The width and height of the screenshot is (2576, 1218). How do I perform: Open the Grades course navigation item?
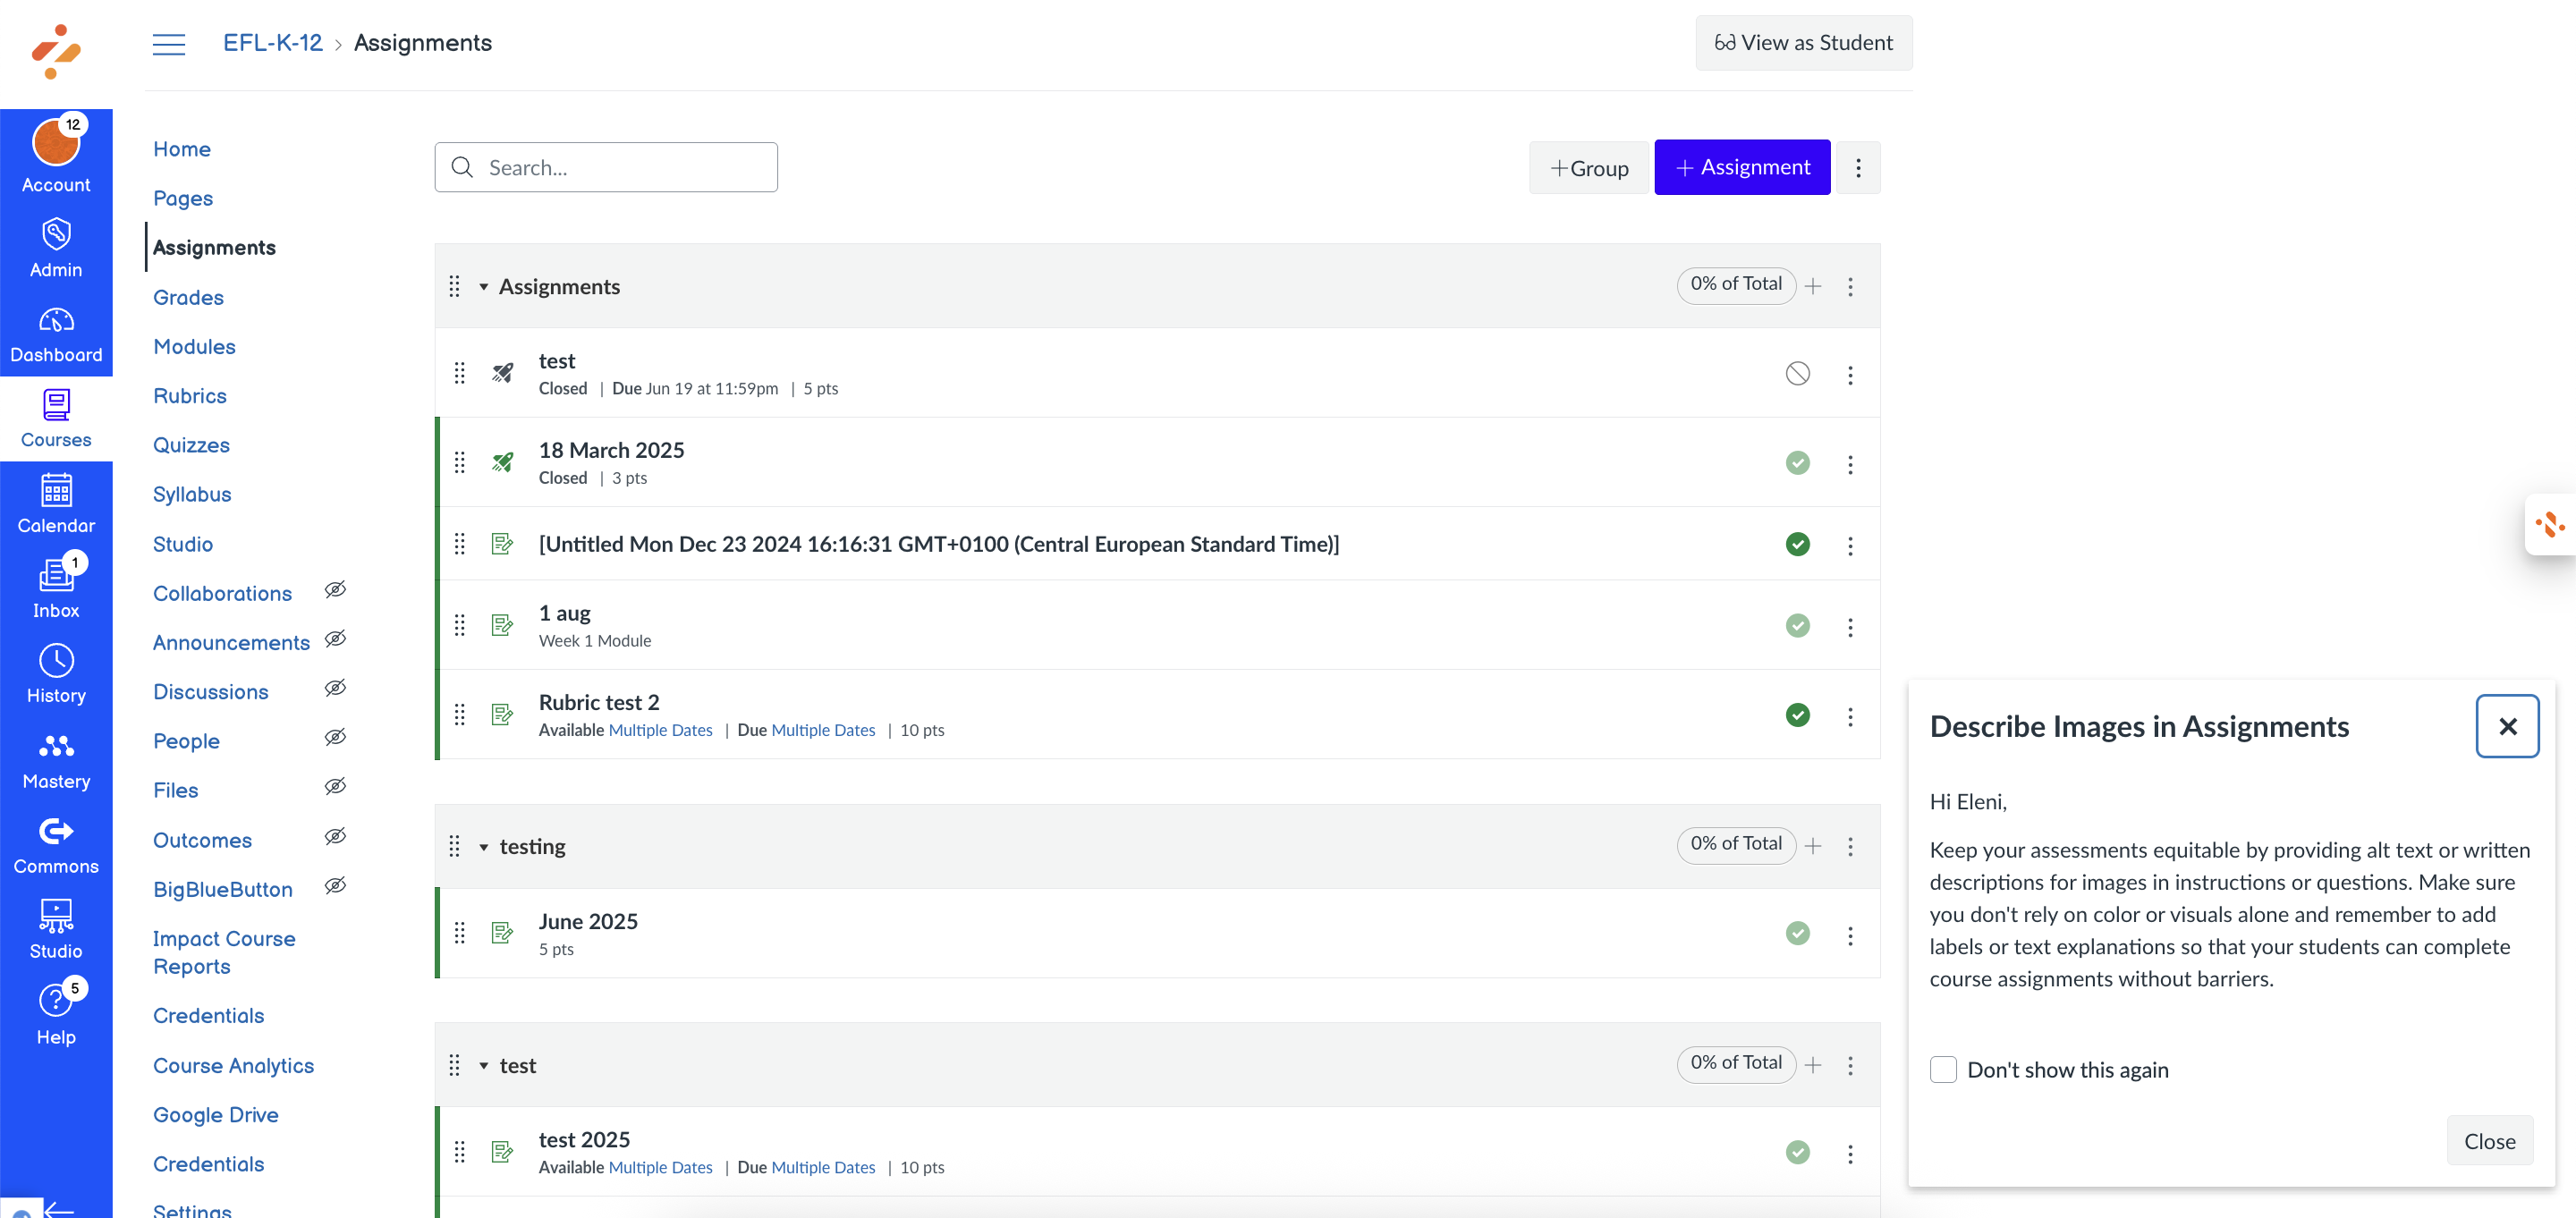coord(188,297)
